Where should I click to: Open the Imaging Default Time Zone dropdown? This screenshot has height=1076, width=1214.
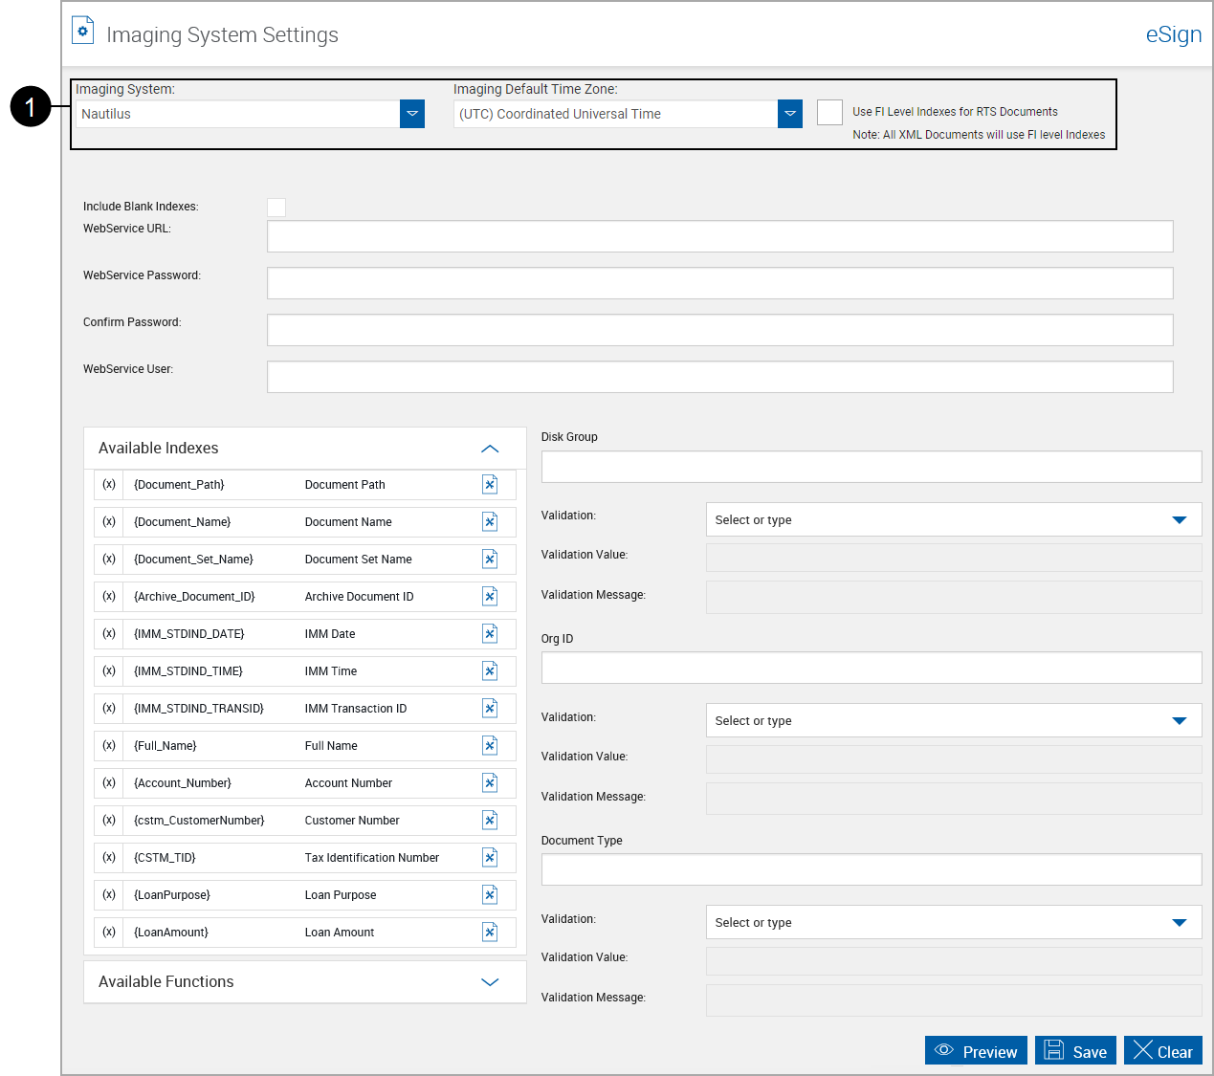(x=789, y=113)
